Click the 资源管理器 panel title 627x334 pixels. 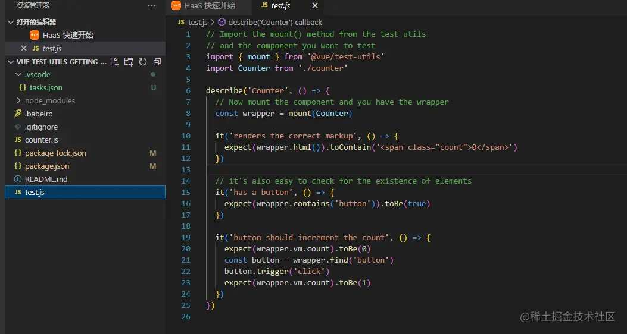pos(33,5)
